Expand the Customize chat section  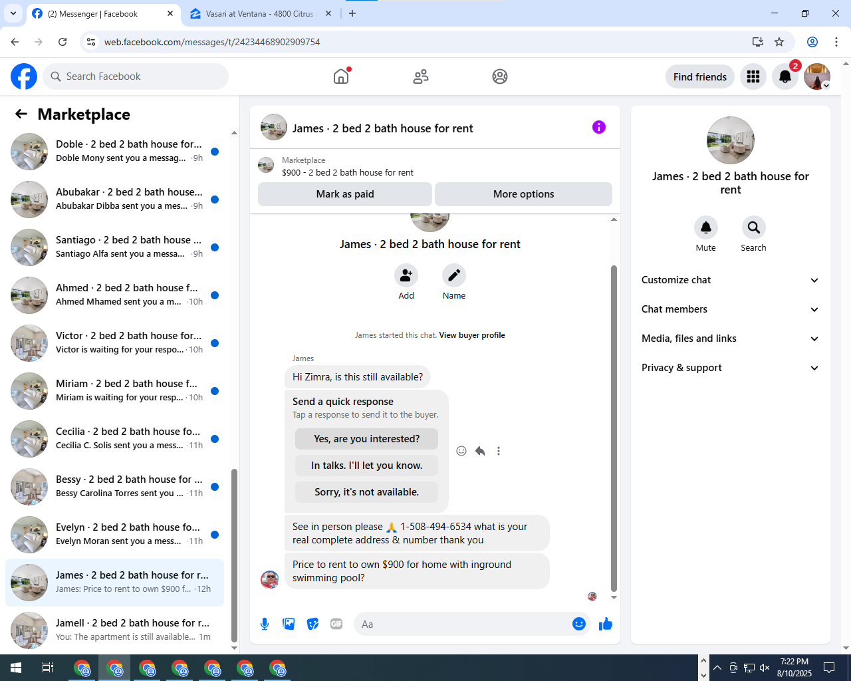click(x=731, y=280)
